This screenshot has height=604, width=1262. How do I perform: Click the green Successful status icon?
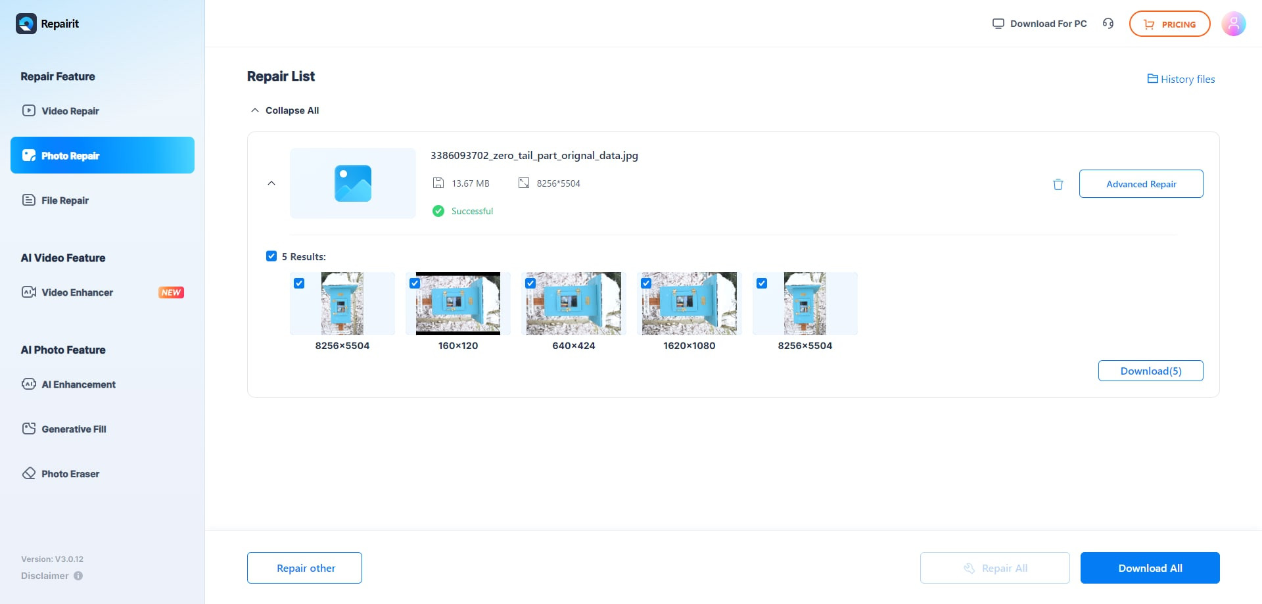pos(438,211)
